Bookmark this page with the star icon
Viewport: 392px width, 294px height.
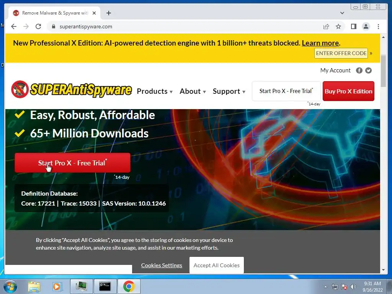tap(338, 26)
